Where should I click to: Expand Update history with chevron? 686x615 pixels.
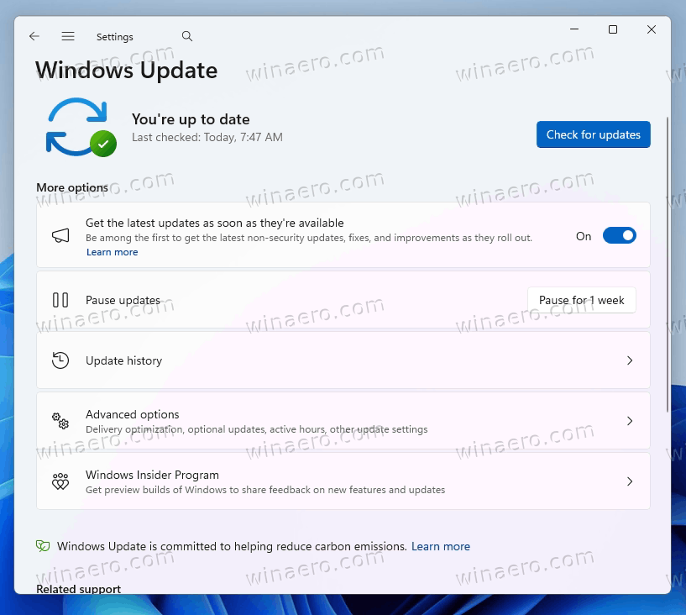(x=630, y=360)
